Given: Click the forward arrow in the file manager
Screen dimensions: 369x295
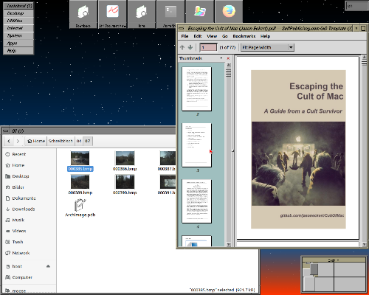Looking at the screenshot, I should 18,141.
